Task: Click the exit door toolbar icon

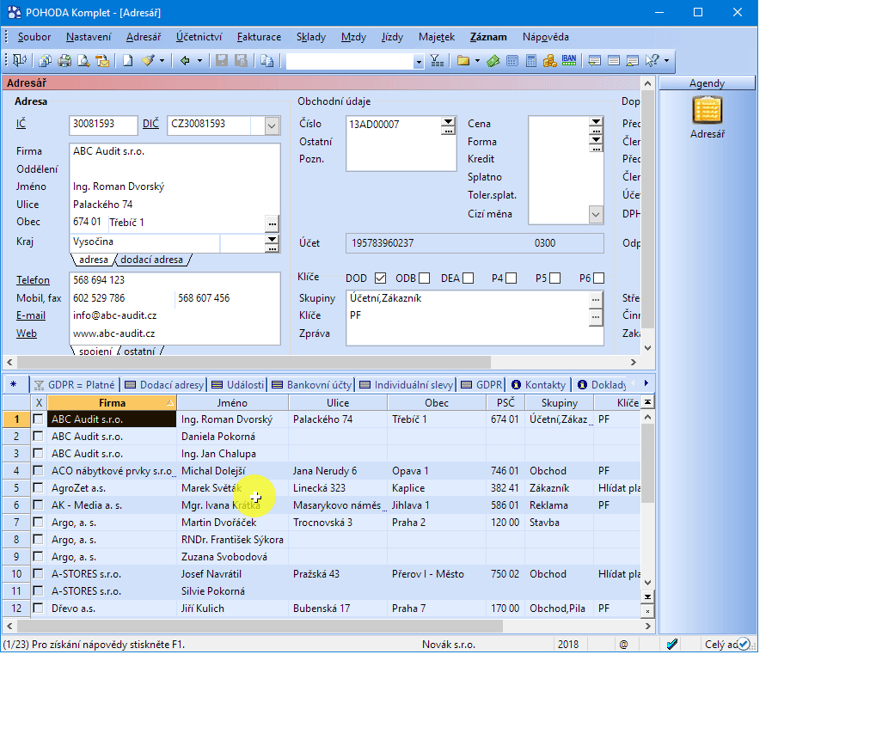Action: click(20, 60)
